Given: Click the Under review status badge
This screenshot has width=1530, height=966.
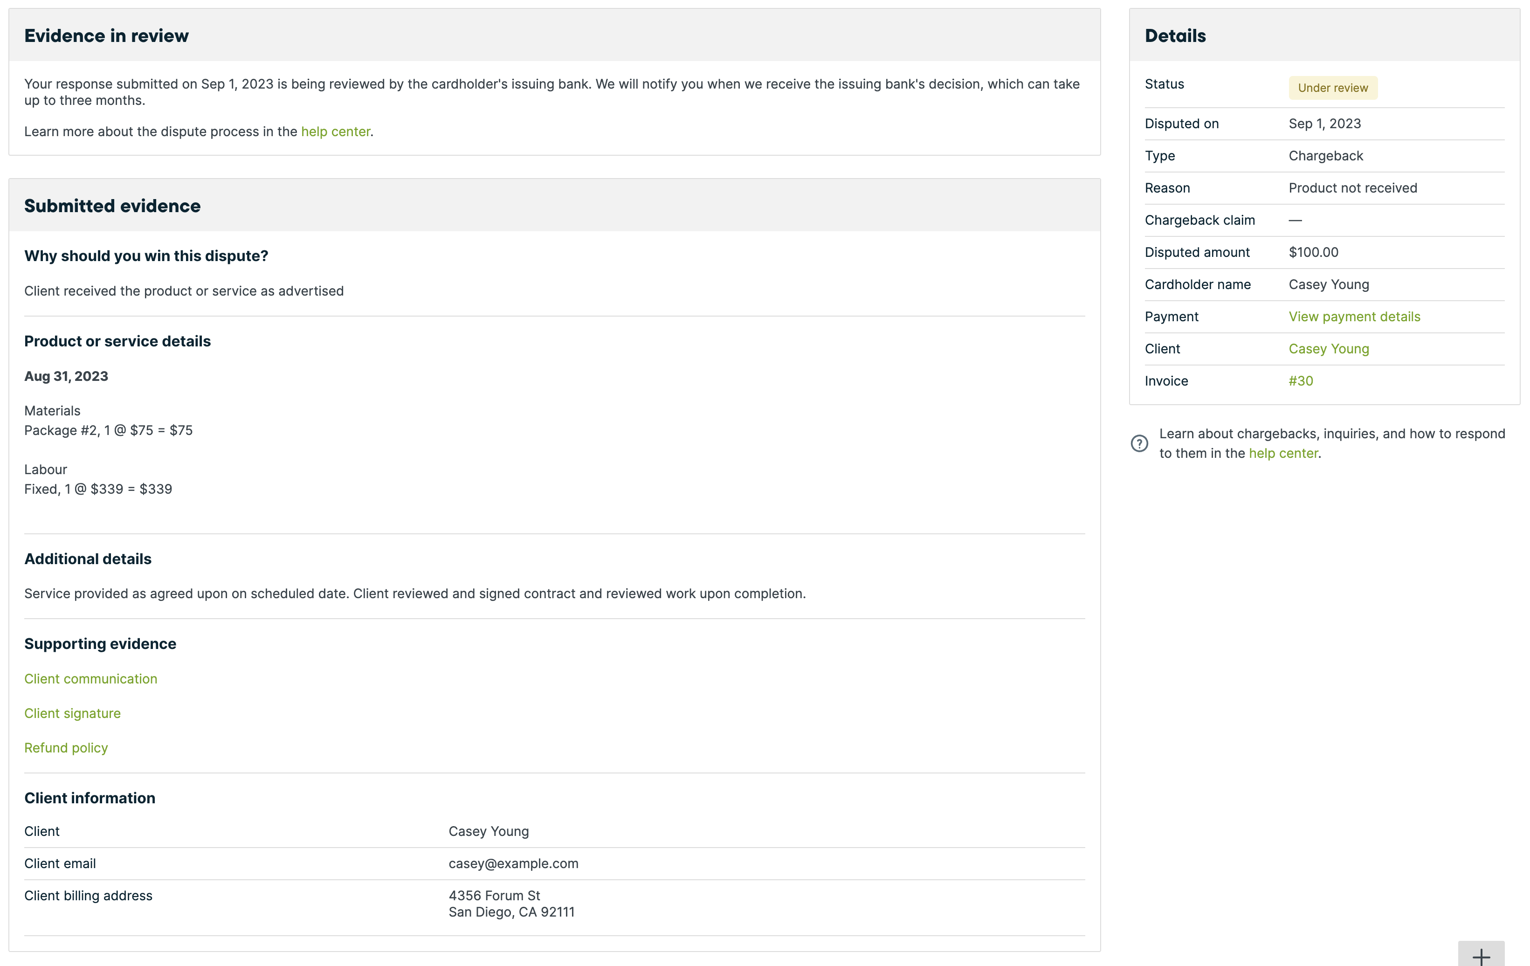Looking at the screenshot, I should coord(1332,87).
